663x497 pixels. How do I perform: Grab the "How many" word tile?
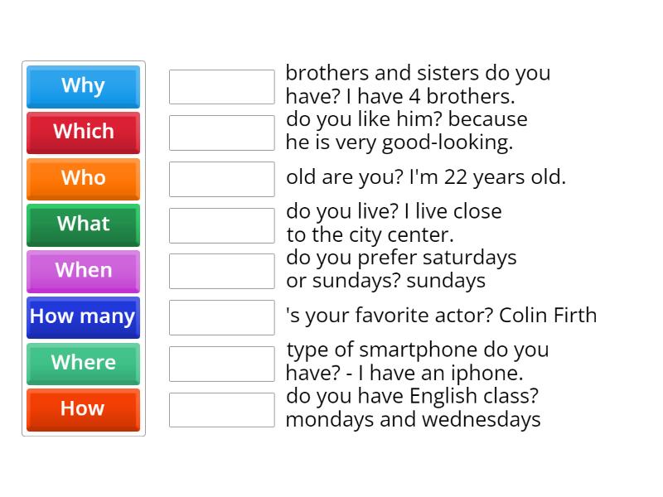point(83,317)
